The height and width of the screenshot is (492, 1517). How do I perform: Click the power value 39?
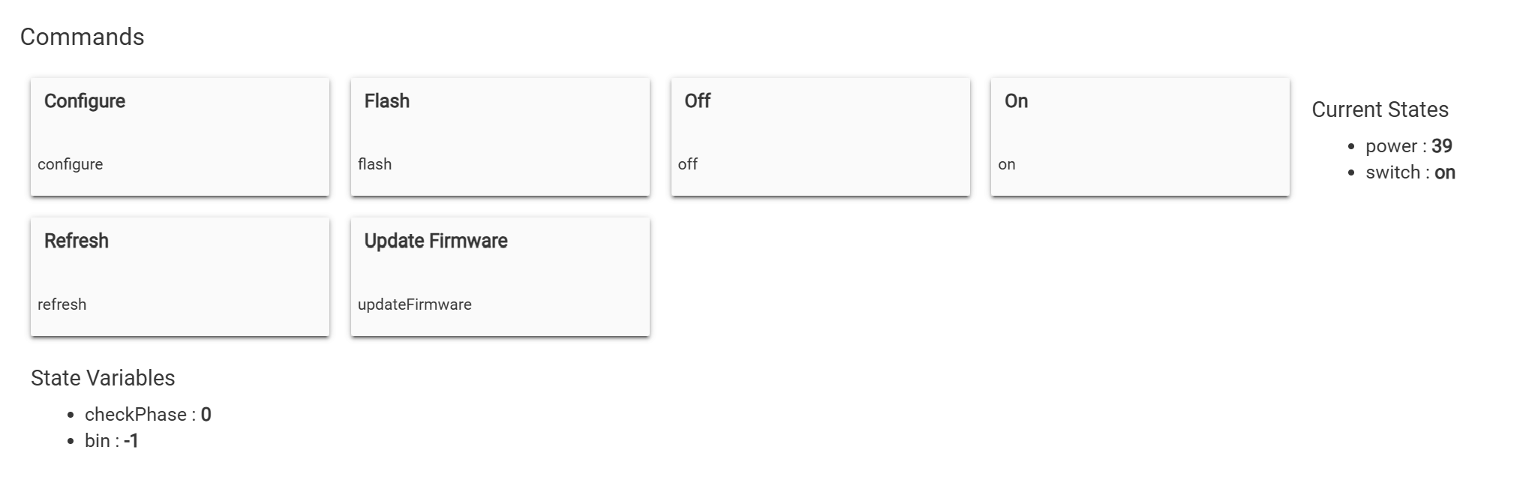pos(1441,146)
